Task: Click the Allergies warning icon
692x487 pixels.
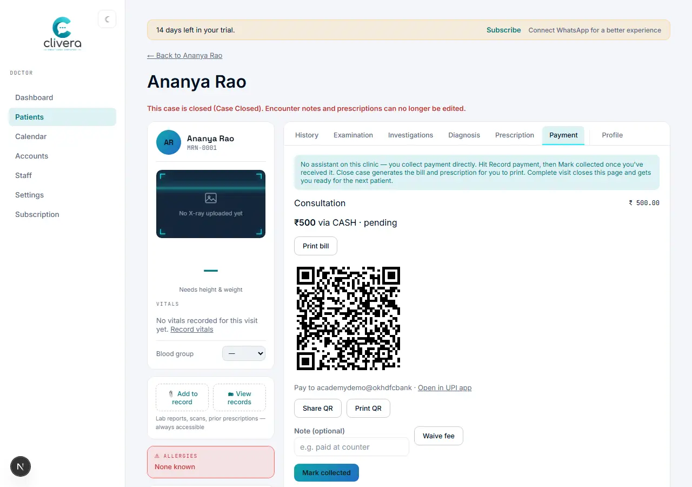Action: [x=157, y=456]
